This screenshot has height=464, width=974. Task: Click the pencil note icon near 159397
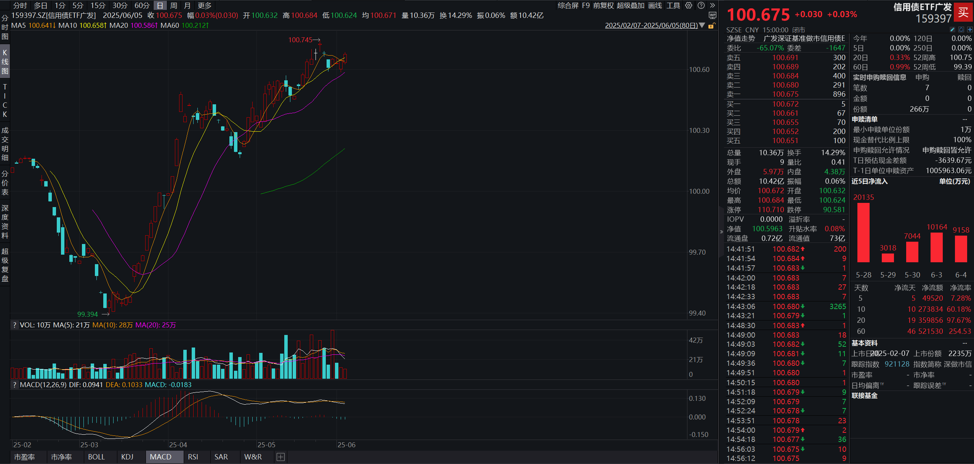tap(952, 29)
